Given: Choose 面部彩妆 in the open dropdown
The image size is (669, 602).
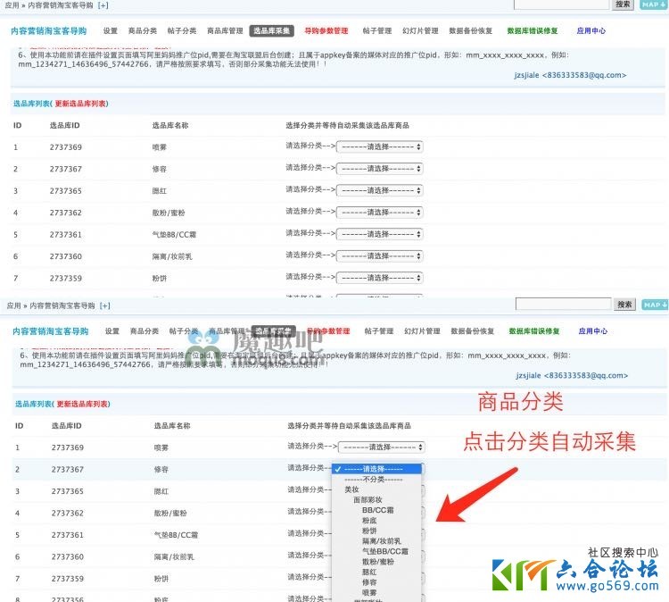Looking at the screenshot, I should (376, 500).
